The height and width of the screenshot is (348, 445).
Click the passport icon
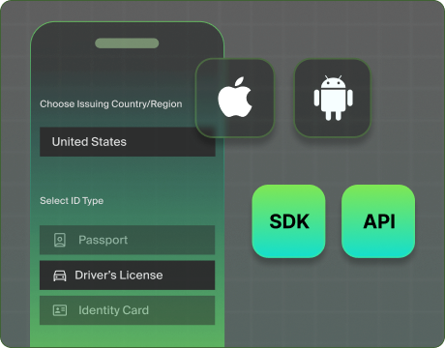(x=60, y=240)
